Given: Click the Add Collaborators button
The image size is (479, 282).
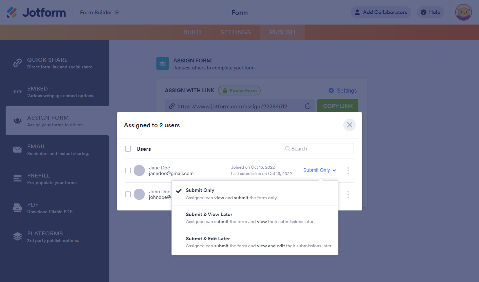Looking at the screenshot, I should click(380, 12).
